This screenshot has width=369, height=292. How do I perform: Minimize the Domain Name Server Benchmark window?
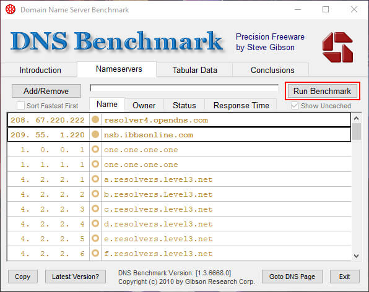point(298,10)
